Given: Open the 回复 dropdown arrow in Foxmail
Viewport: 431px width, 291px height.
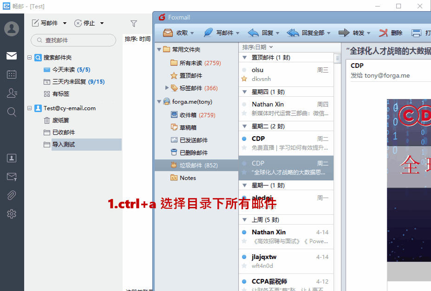Looking at the screenshot, I should click(278, 33).
